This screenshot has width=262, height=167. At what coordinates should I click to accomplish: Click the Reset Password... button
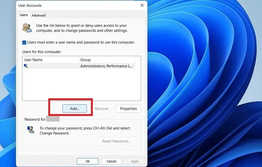click(x=116, y=141)
